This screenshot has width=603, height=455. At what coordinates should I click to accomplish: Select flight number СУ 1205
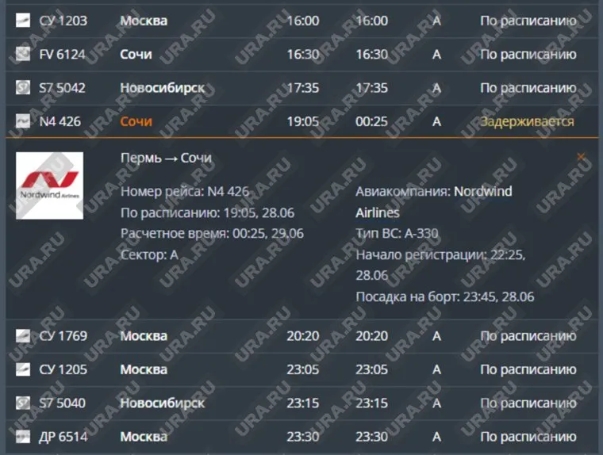tap(63, 369)
